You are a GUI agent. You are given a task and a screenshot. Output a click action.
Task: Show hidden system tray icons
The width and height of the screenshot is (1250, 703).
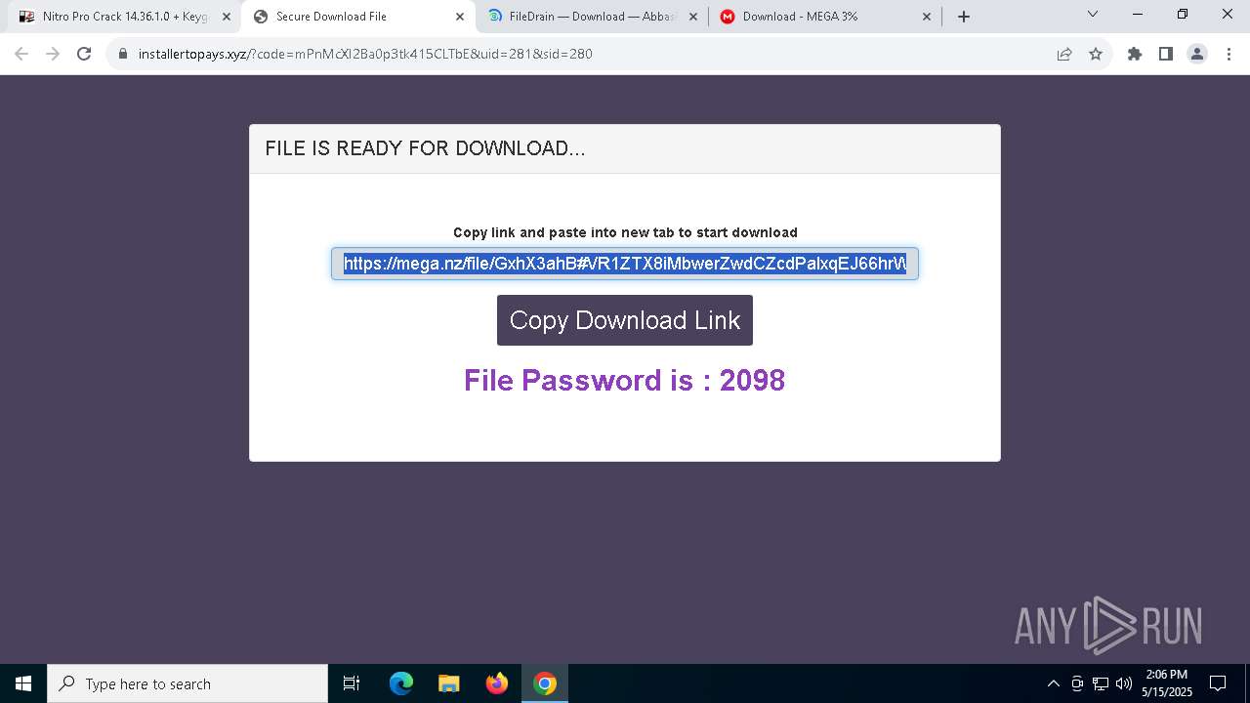pos(1053,683)
